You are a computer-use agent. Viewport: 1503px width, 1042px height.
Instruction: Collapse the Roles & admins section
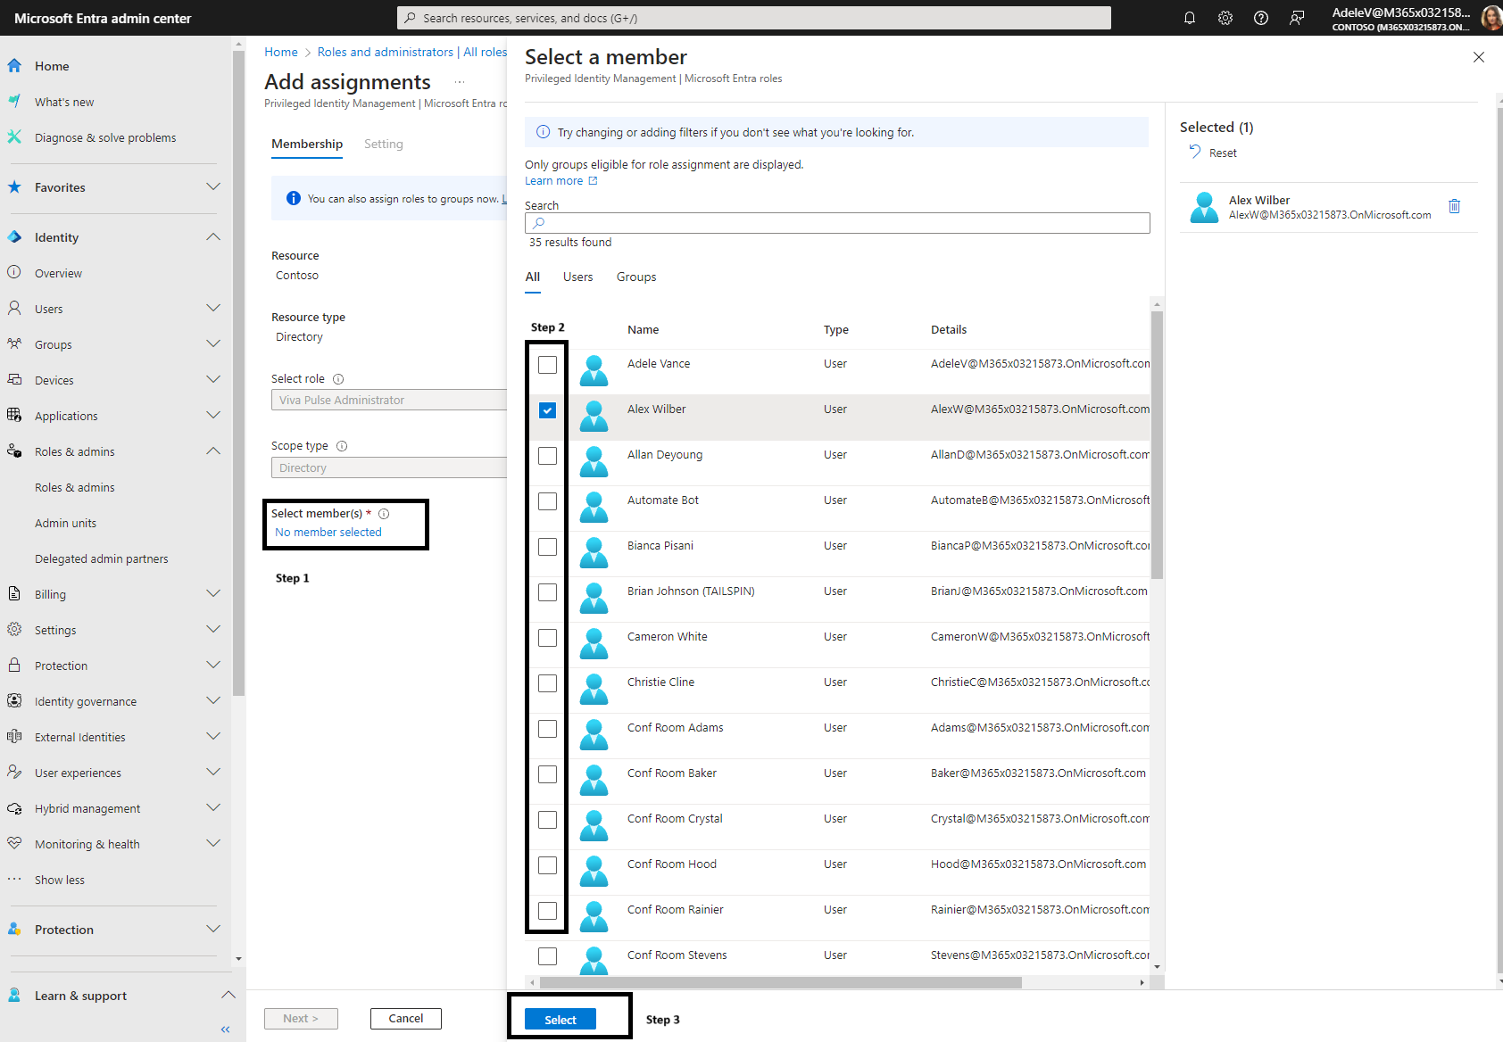pos(212,451)
